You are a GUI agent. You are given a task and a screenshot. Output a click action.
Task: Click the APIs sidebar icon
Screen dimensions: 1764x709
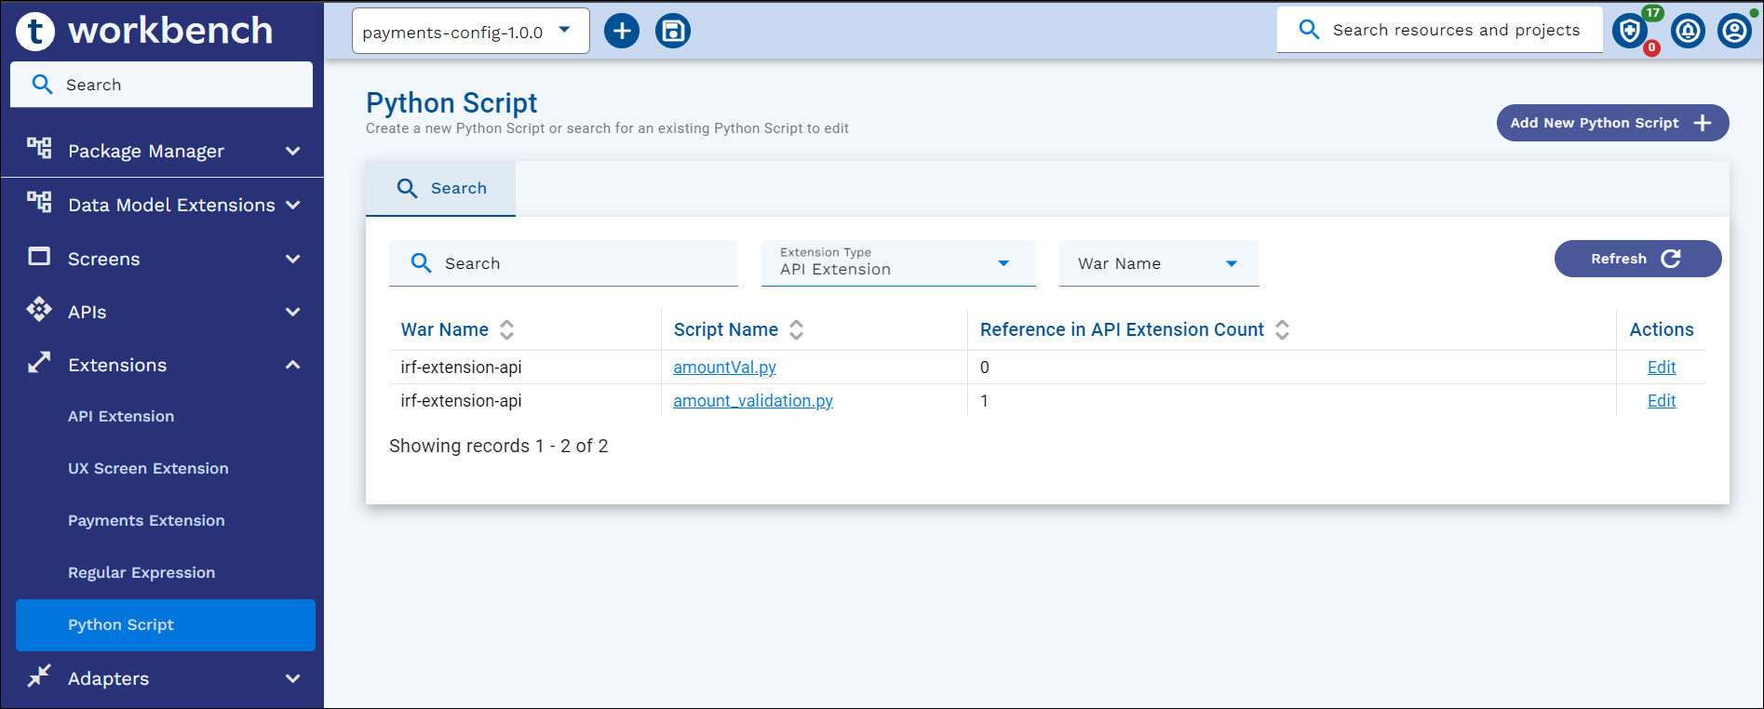[x=39, y=309]
